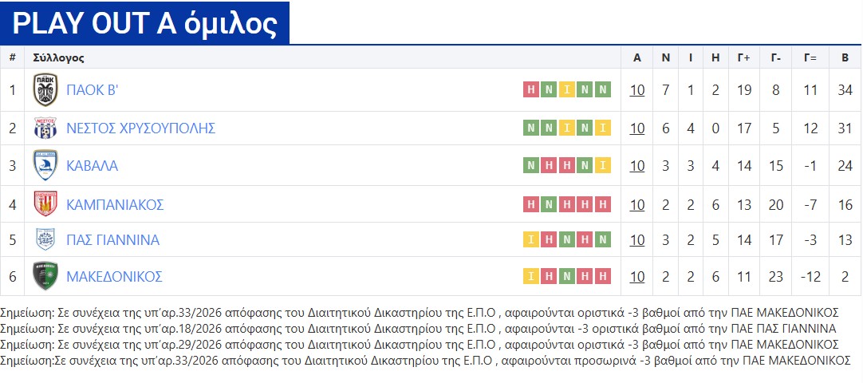Open the ΜΑΚΕΔΟΝΙΚΟΣ team link
The image size is (863, 383).
(115, 276)
